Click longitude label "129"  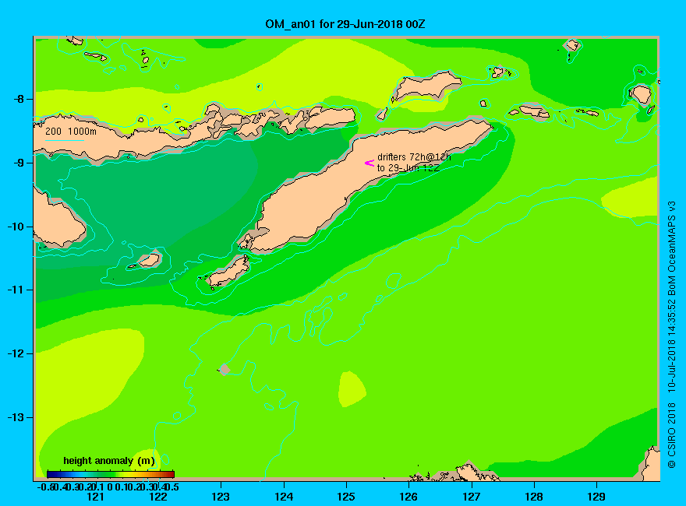pyautogui.click(x=596, y=497)
